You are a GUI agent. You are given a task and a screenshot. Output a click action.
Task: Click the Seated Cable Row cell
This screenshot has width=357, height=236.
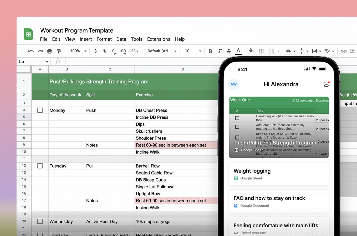(176, 173)
